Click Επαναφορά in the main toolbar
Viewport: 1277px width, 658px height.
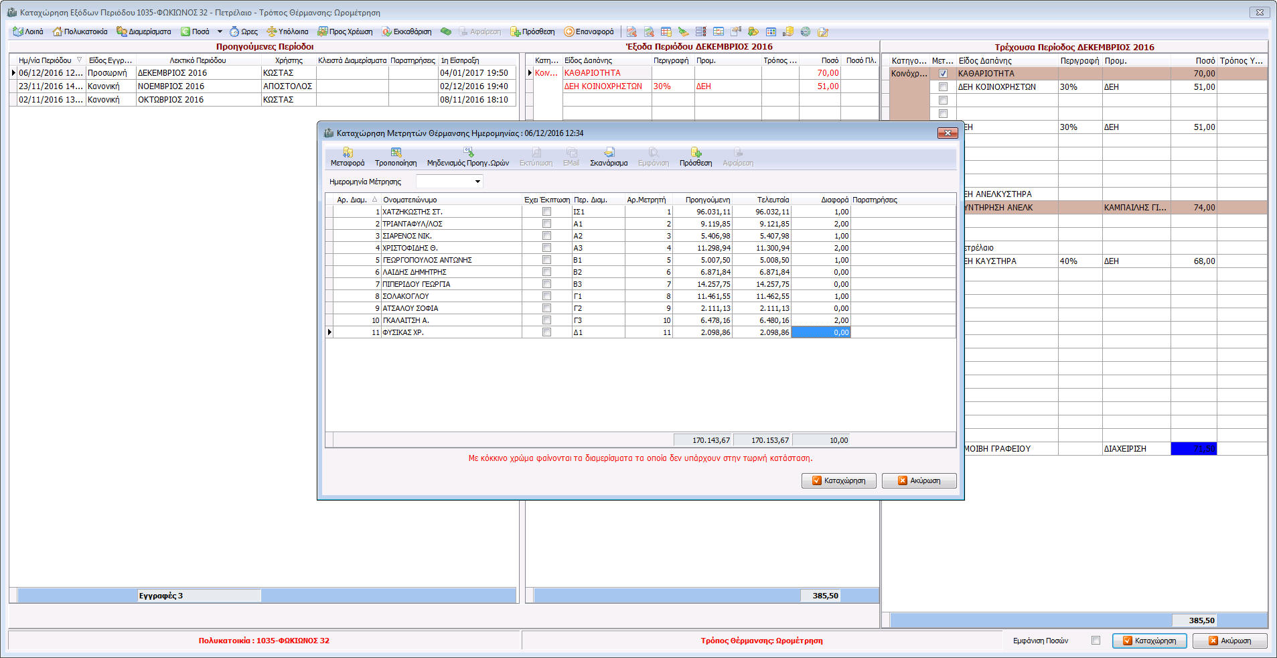(x=589, y=31)
